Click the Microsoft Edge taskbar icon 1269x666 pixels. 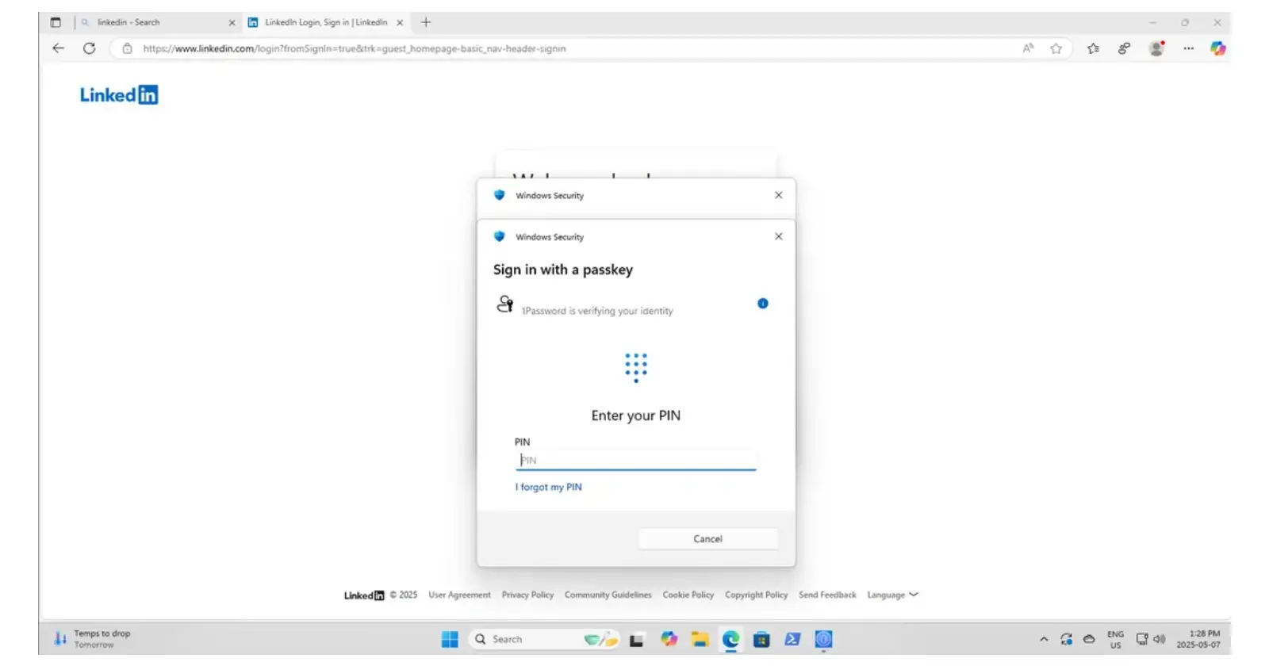pyautogui.click(x=730, y=639)
